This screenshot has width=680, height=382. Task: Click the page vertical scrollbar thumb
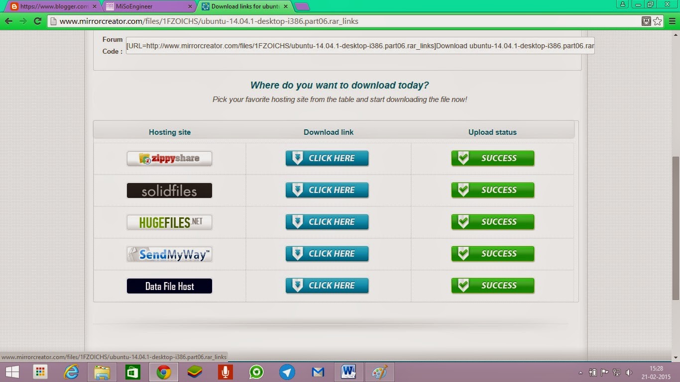click(676, 228)
